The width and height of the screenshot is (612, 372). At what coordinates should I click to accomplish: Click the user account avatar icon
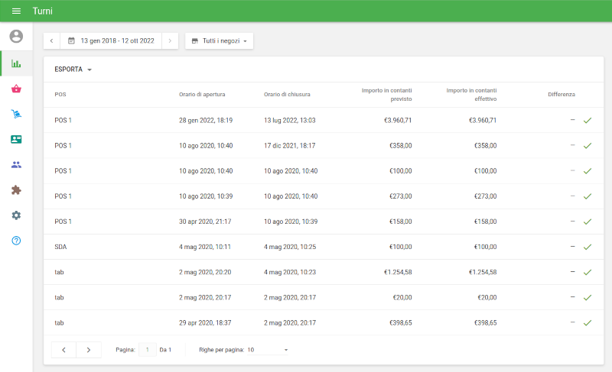coord(16,37)
